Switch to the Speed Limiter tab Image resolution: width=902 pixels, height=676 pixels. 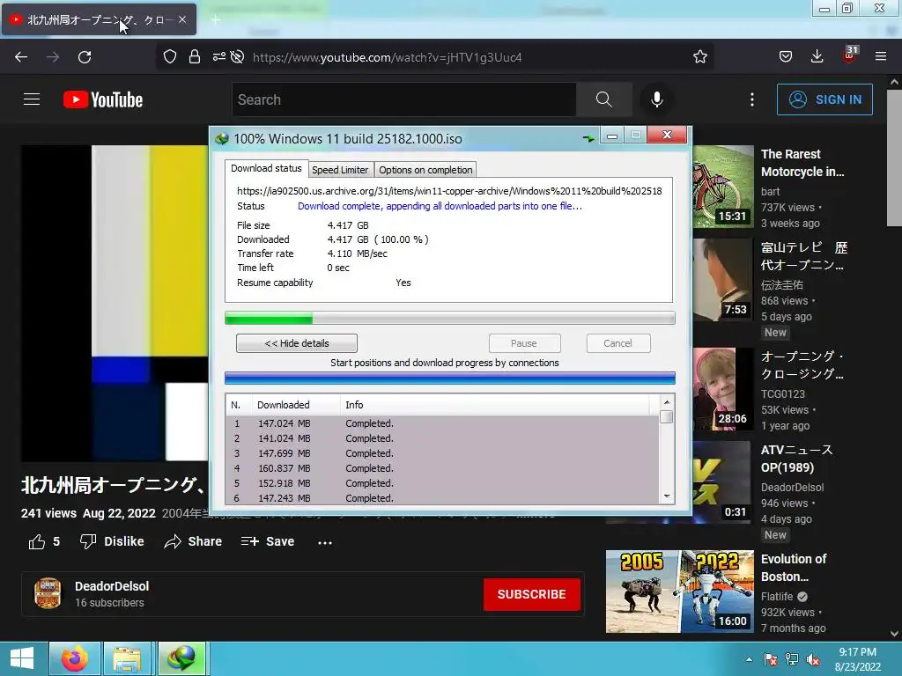(340, 170)
